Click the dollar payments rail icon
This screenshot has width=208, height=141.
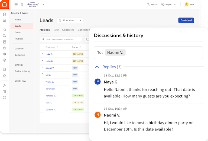[x=4, y=54]
